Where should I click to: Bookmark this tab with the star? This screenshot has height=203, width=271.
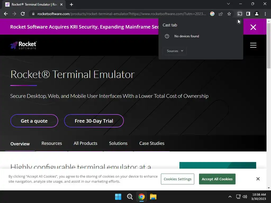coord(229,14)
